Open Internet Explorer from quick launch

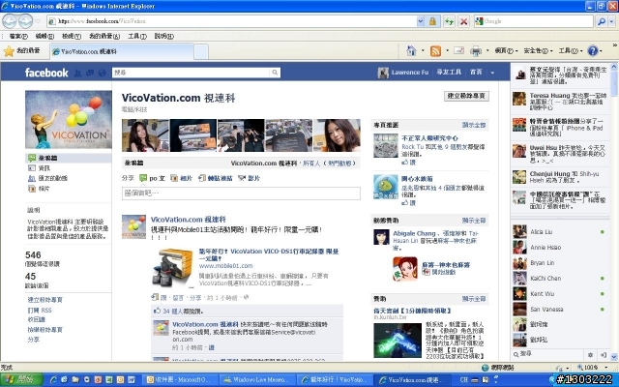pyautogui.click(x=53, y=380)
